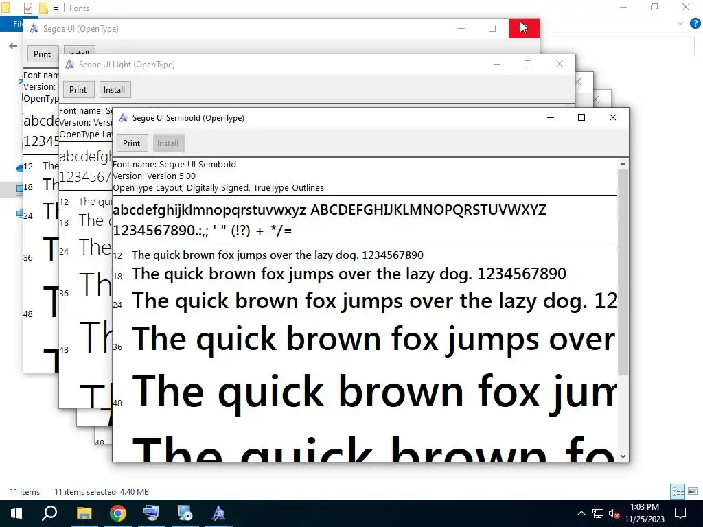703x527 pixels.
Task: Click Print in Segoe UI (OpenType) window
Action: pos(42,54)
